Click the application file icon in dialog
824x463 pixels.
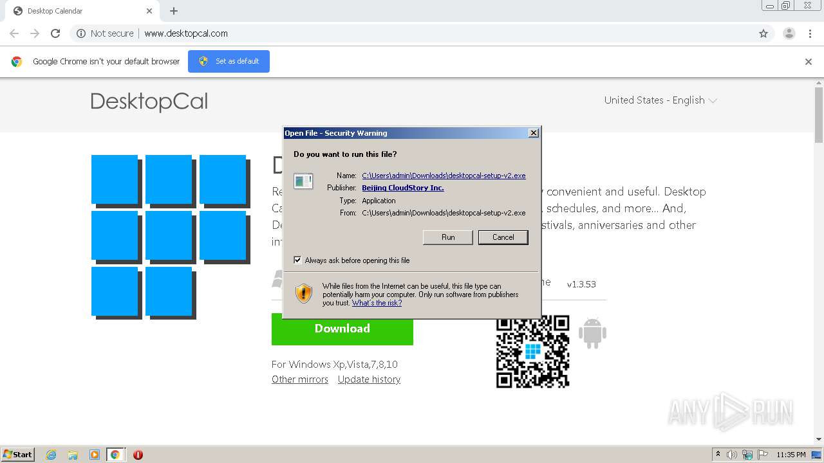pyautogui.click(x=303, y=181)
